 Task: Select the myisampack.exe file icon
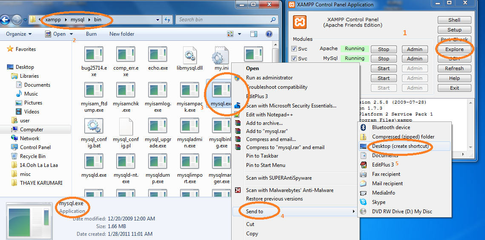[x=190, y=90]
